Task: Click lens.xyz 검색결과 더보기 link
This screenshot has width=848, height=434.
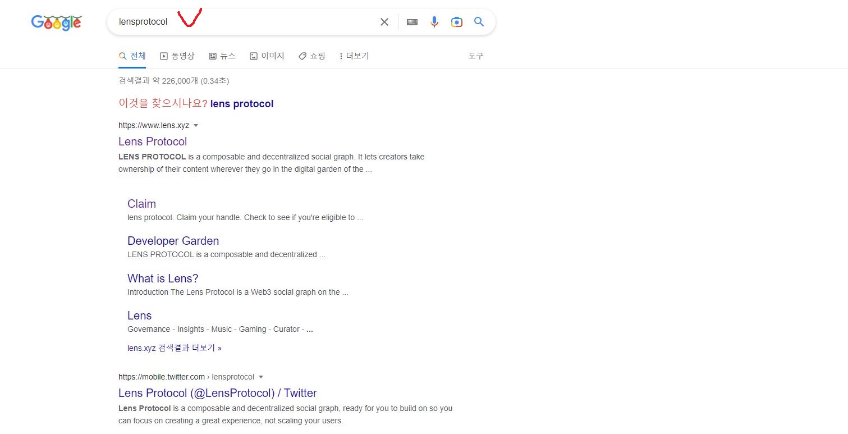Action: point(175,348)
